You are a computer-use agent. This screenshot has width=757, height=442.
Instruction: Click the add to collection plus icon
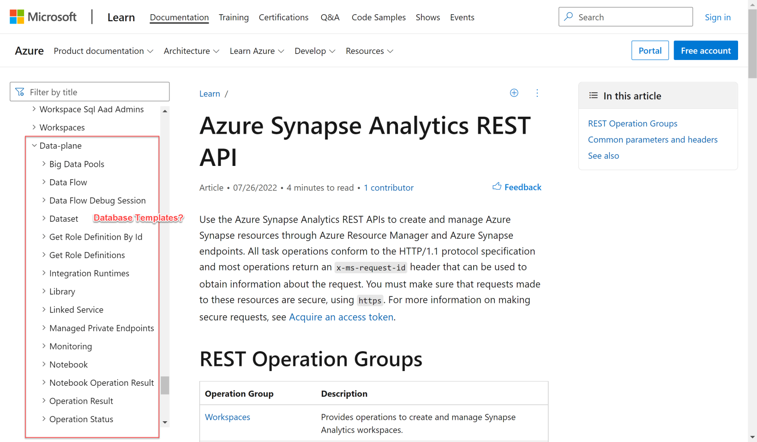tap(514, 93)
